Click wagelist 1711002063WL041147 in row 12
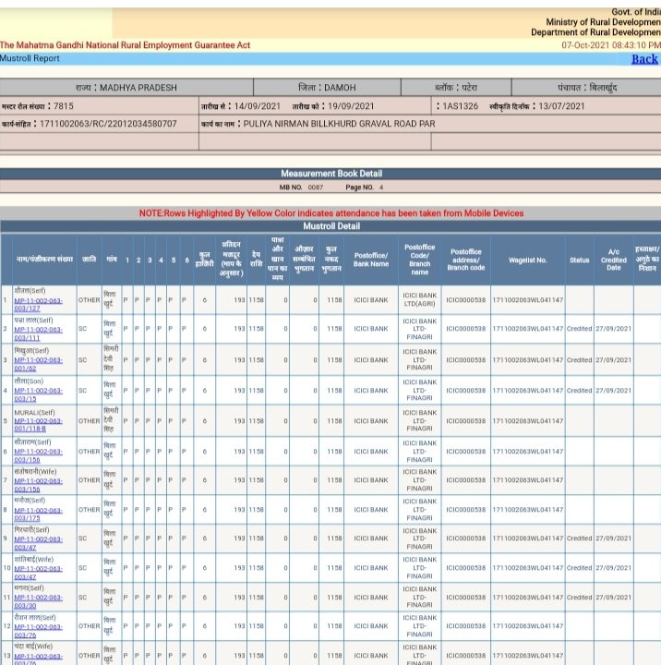The height and width of the screenshot is (665, 661). click(x=528, y=626)
